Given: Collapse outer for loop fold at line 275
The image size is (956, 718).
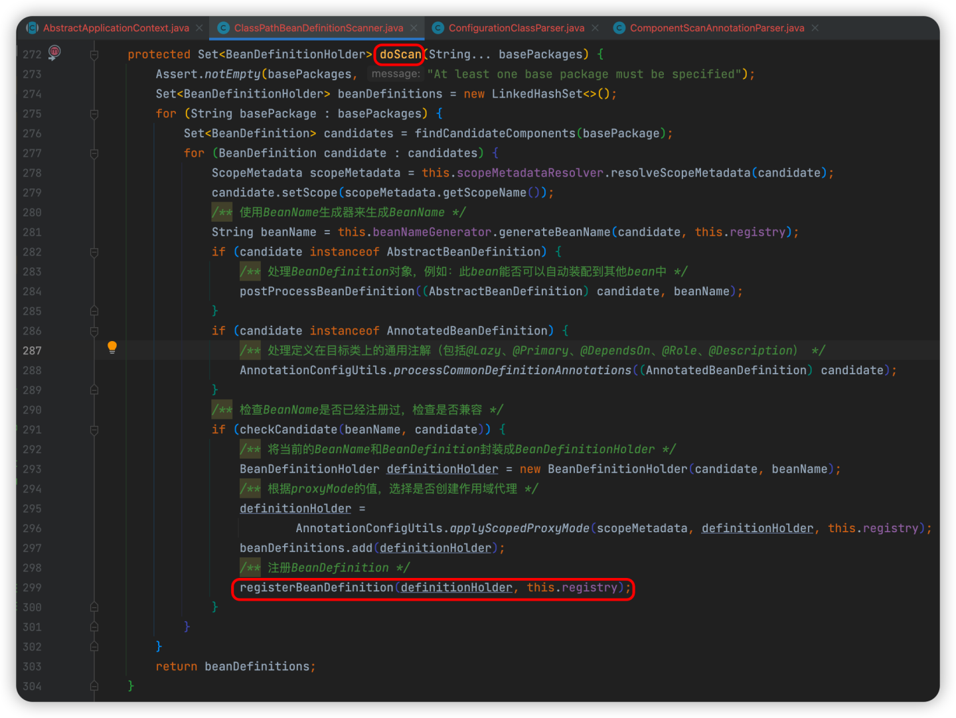Looking at the screenshot, I should click(x=94, y=114).
